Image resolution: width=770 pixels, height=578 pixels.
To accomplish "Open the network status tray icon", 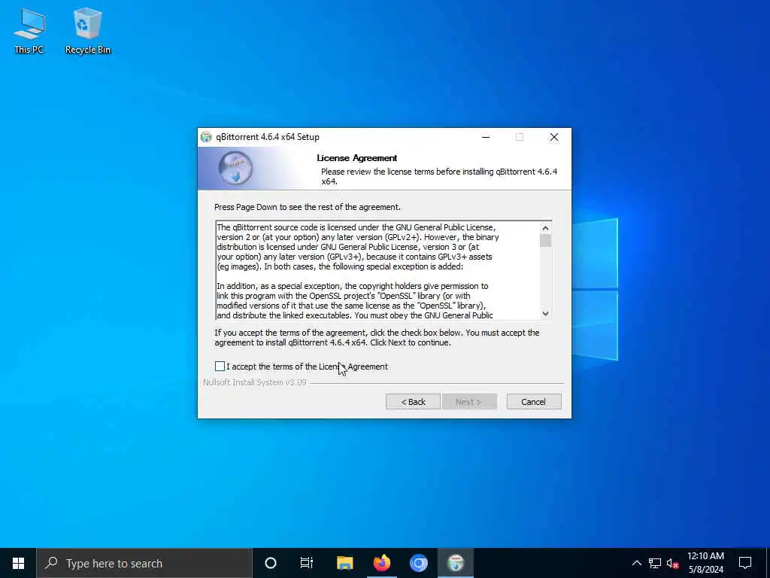I will click(x=655, y=563).
